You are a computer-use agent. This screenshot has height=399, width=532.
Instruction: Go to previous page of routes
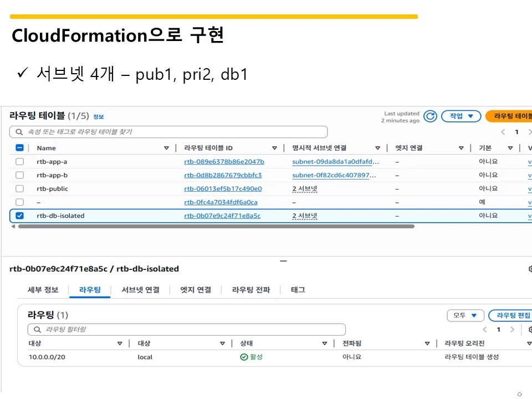pos(484,329)
